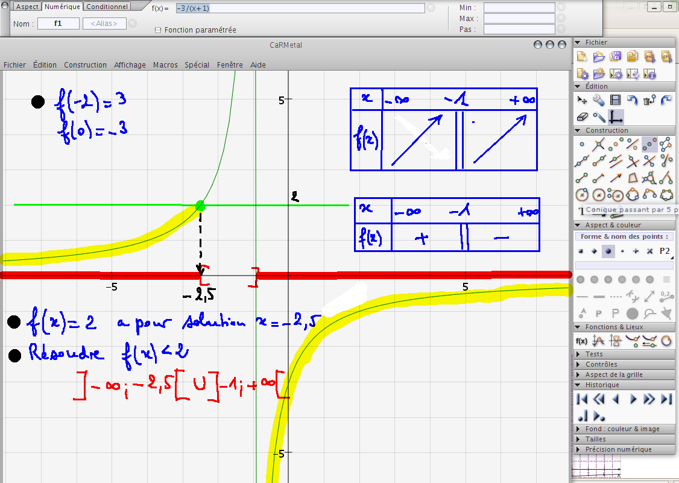Set point shape to square
679x483 pixels.
[x=581, y=251]
